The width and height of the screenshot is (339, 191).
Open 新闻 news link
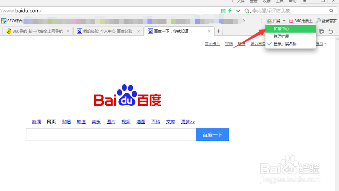[36, 122]
